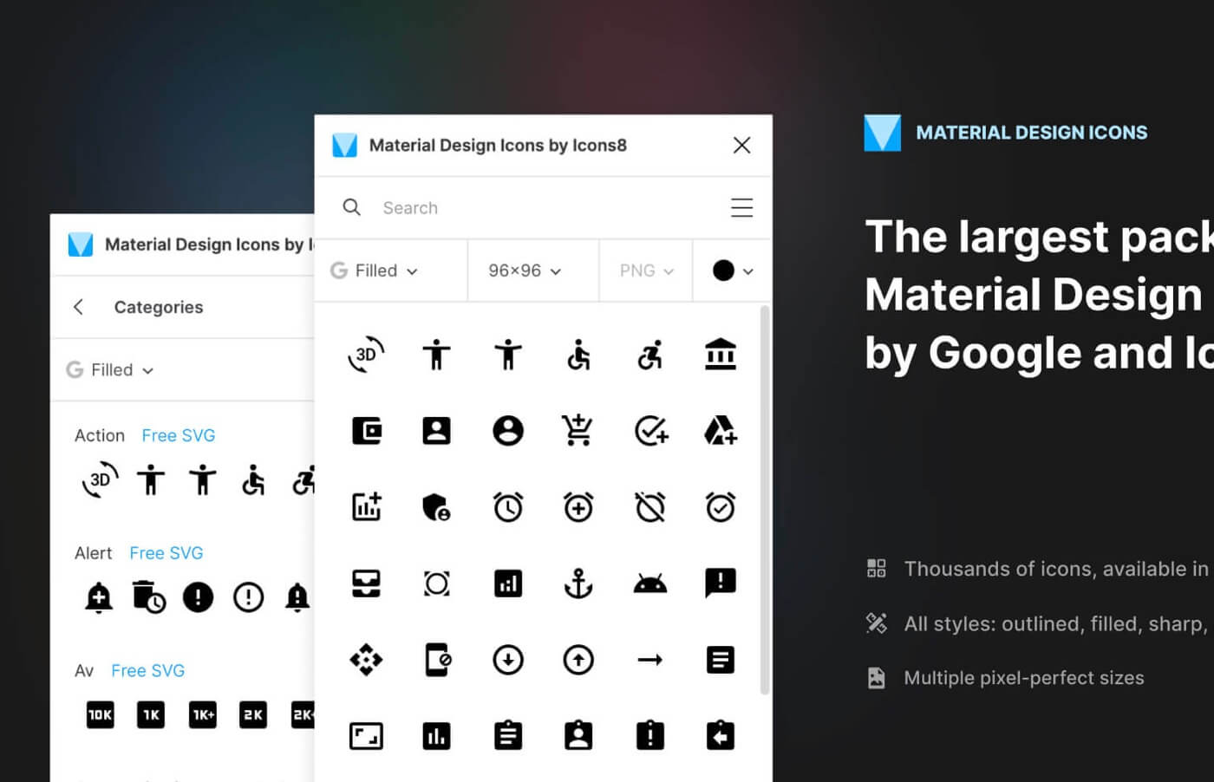Image resolution: width=1214 pixels, height=782 pixels.
Task: Select the add to Drive icon
Action: 721,430
